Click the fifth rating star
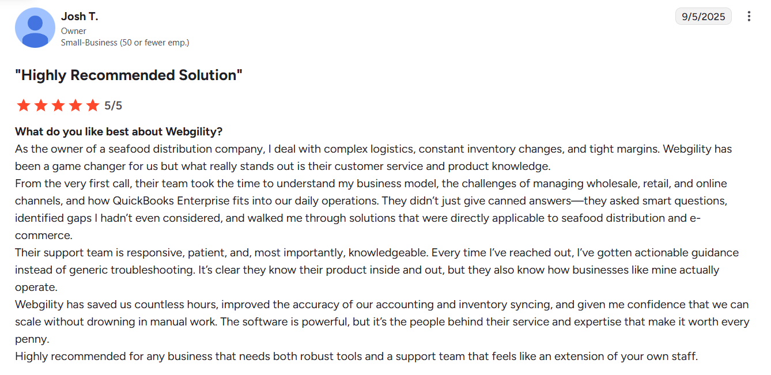The height and width of the screenshot is (375, 771). point(92,105)
